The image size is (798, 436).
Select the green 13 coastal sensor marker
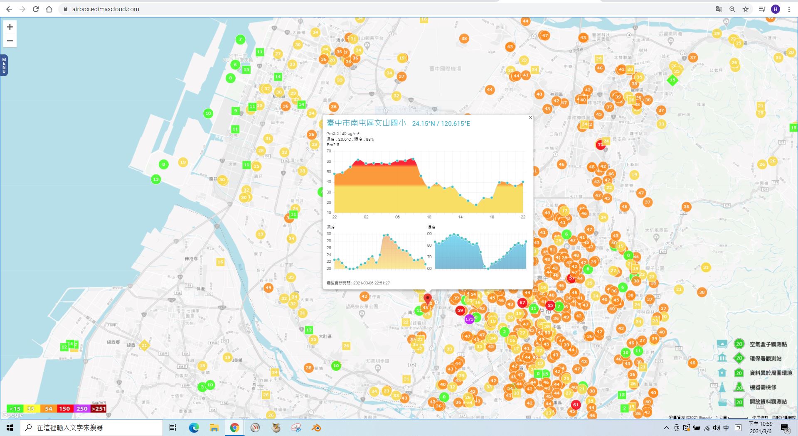[x=156, y=179]
